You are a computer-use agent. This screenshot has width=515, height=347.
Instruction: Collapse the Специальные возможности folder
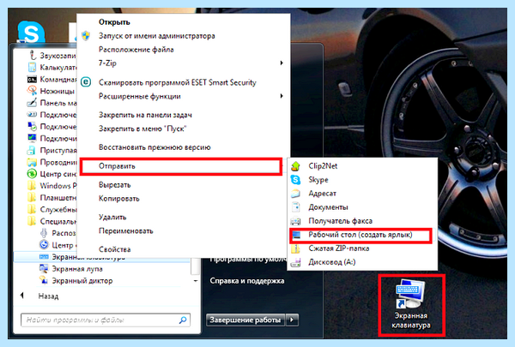point(33,221)
